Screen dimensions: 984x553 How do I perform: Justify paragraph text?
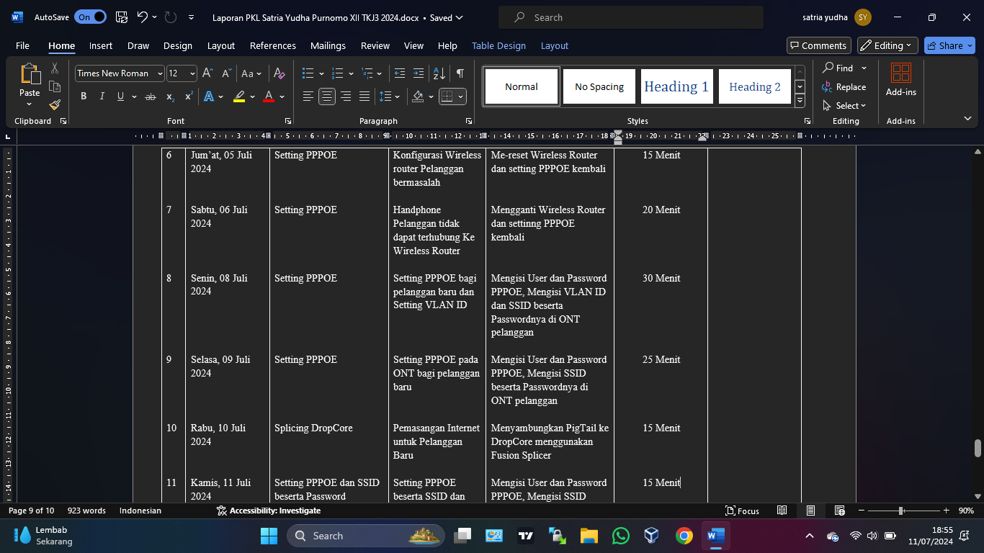click(364, 96)
